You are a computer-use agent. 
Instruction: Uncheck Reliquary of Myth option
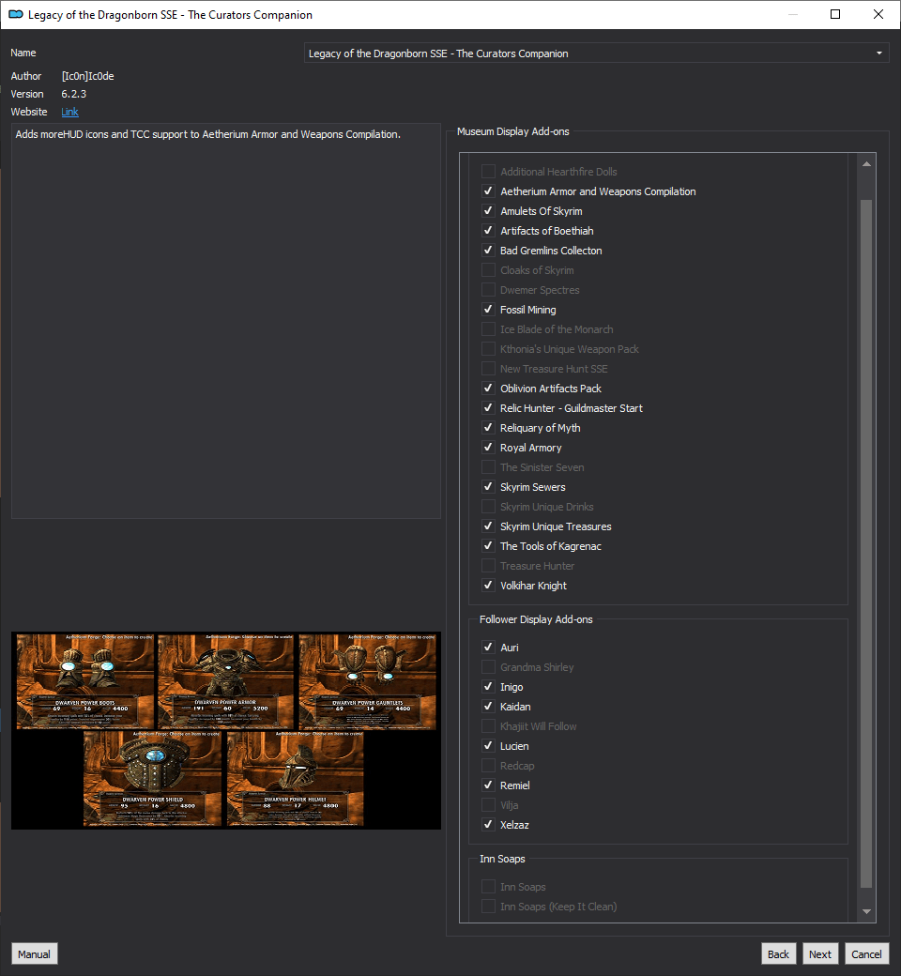[x=489, y=428]
